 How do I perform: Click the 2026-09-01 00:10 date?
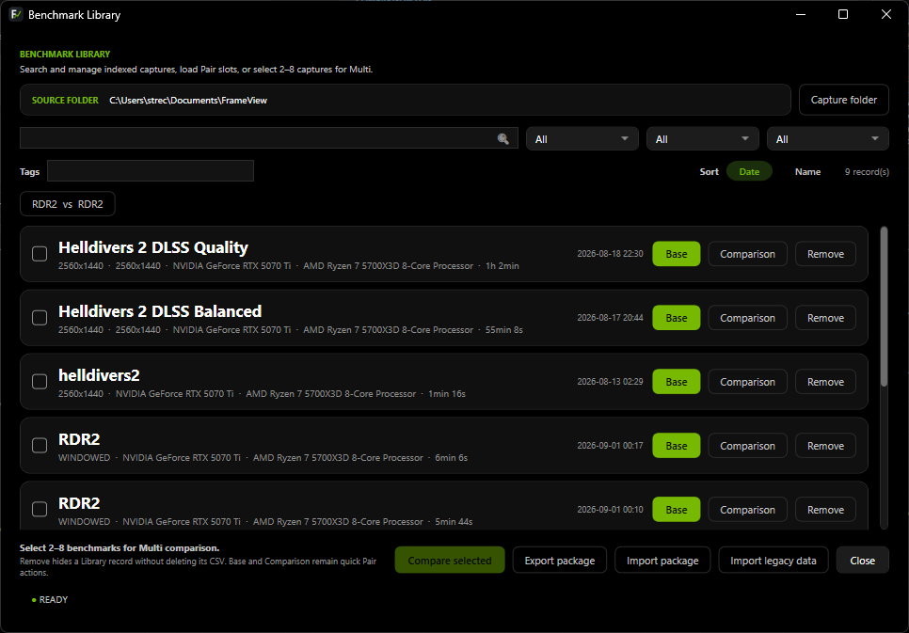610,509
